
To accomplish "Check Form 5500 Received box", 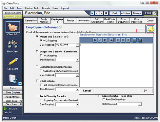I will [103, 99].
